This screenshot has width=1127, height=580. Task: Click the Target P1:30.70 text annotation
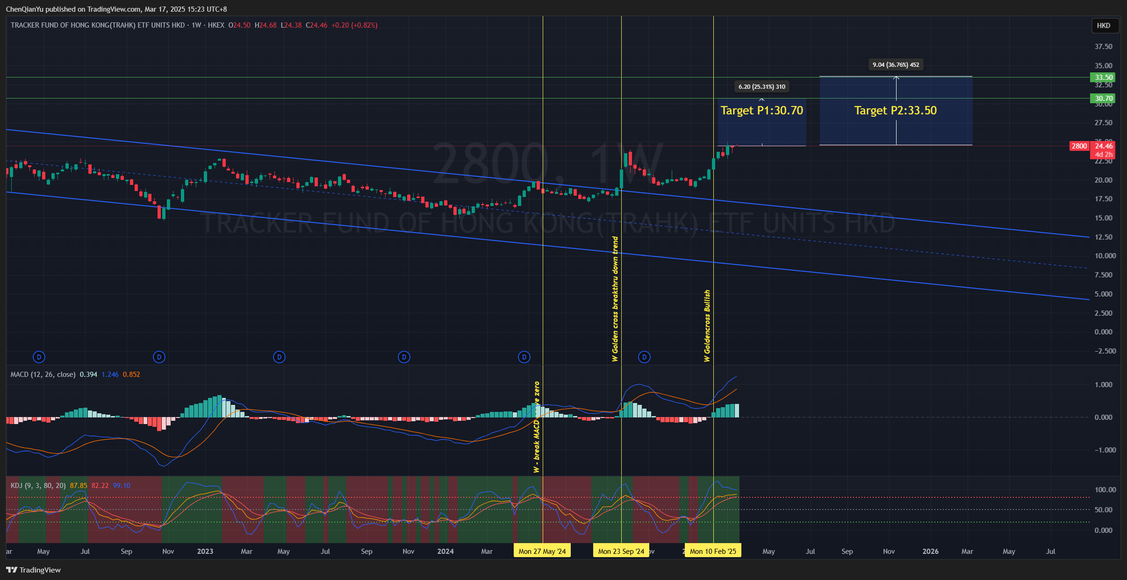point(761,111)
